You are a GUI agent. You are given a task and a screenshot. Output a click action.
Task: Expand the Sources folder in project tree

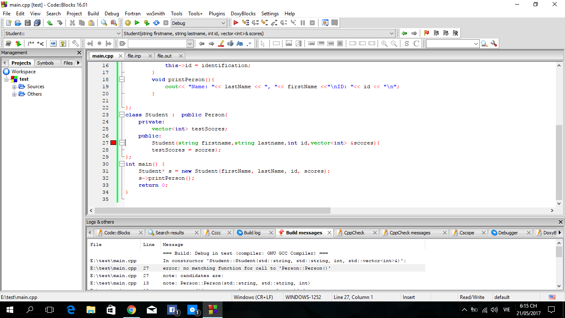pos(14,87)
